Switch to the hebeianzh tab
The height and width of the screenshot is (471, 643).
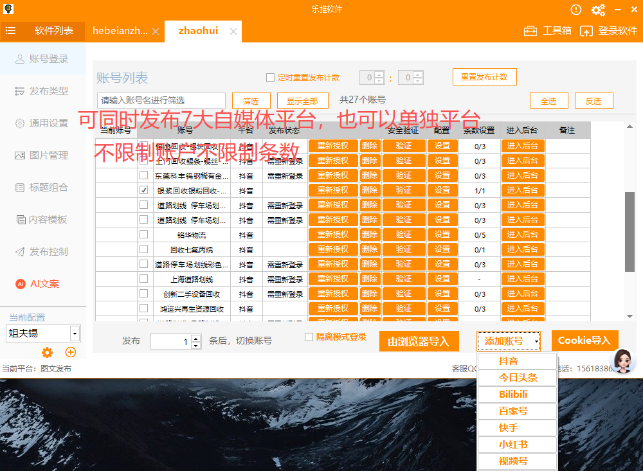(120, 30)
